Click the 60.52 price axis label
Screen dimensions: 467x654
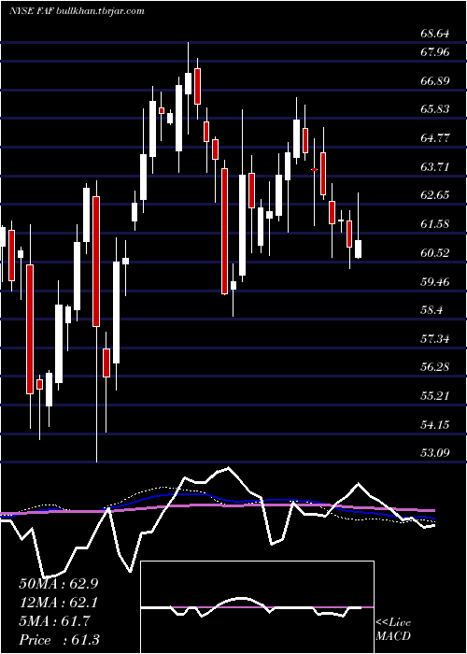(x=435, y=253)
